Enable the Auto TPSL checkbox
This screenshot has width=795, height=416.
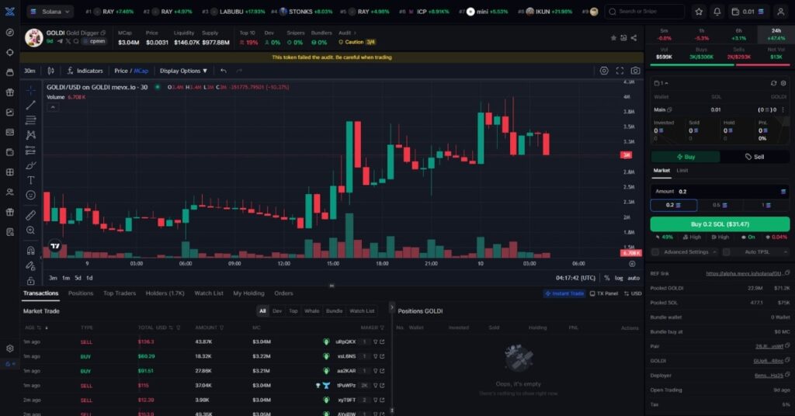pos(726,251)
